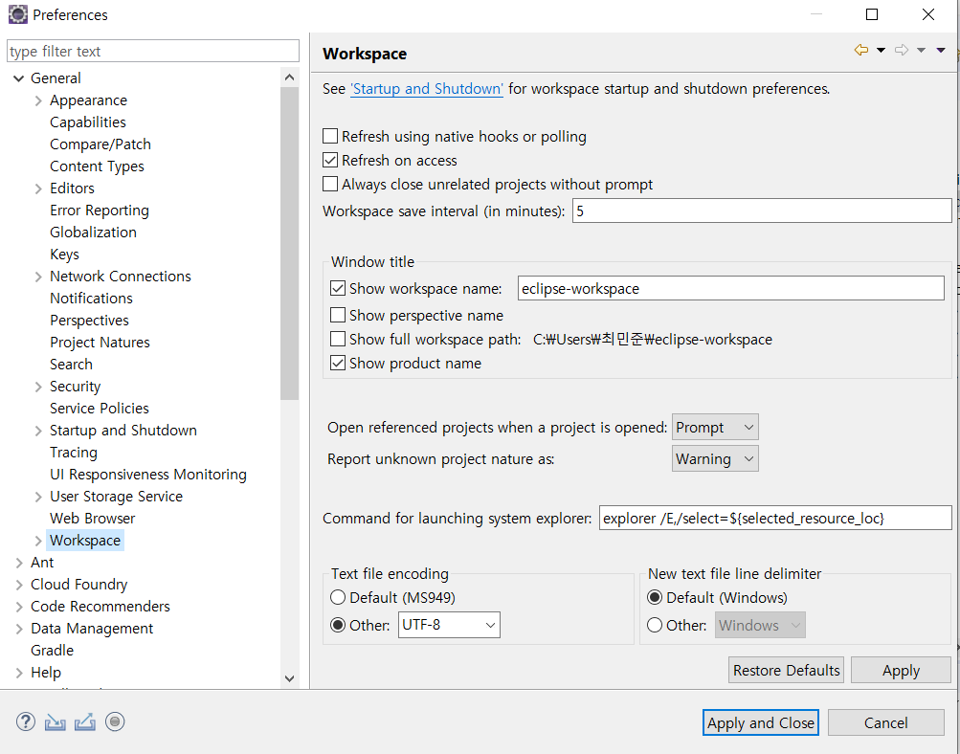
Task: Expand the Data Management category
Action: (x=19, y=630)
